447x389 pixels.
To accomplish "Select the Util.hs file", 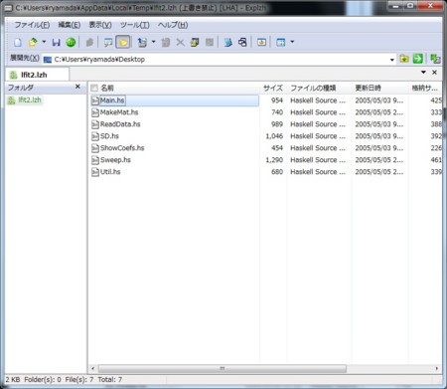I will click(110, 172).
